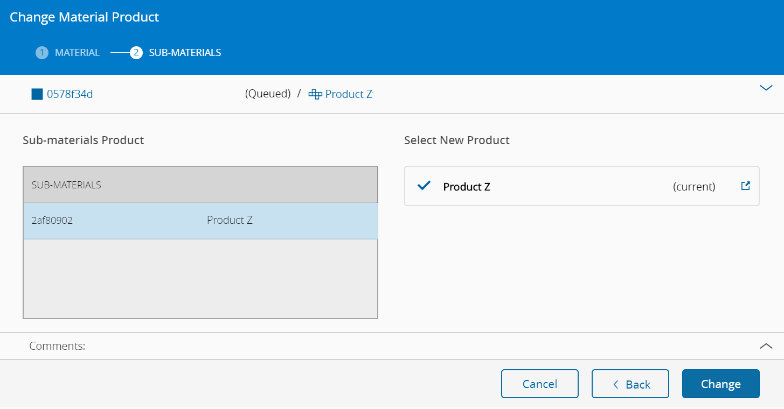Select the SUB-MATERIALS step tab

coord(185,53)
